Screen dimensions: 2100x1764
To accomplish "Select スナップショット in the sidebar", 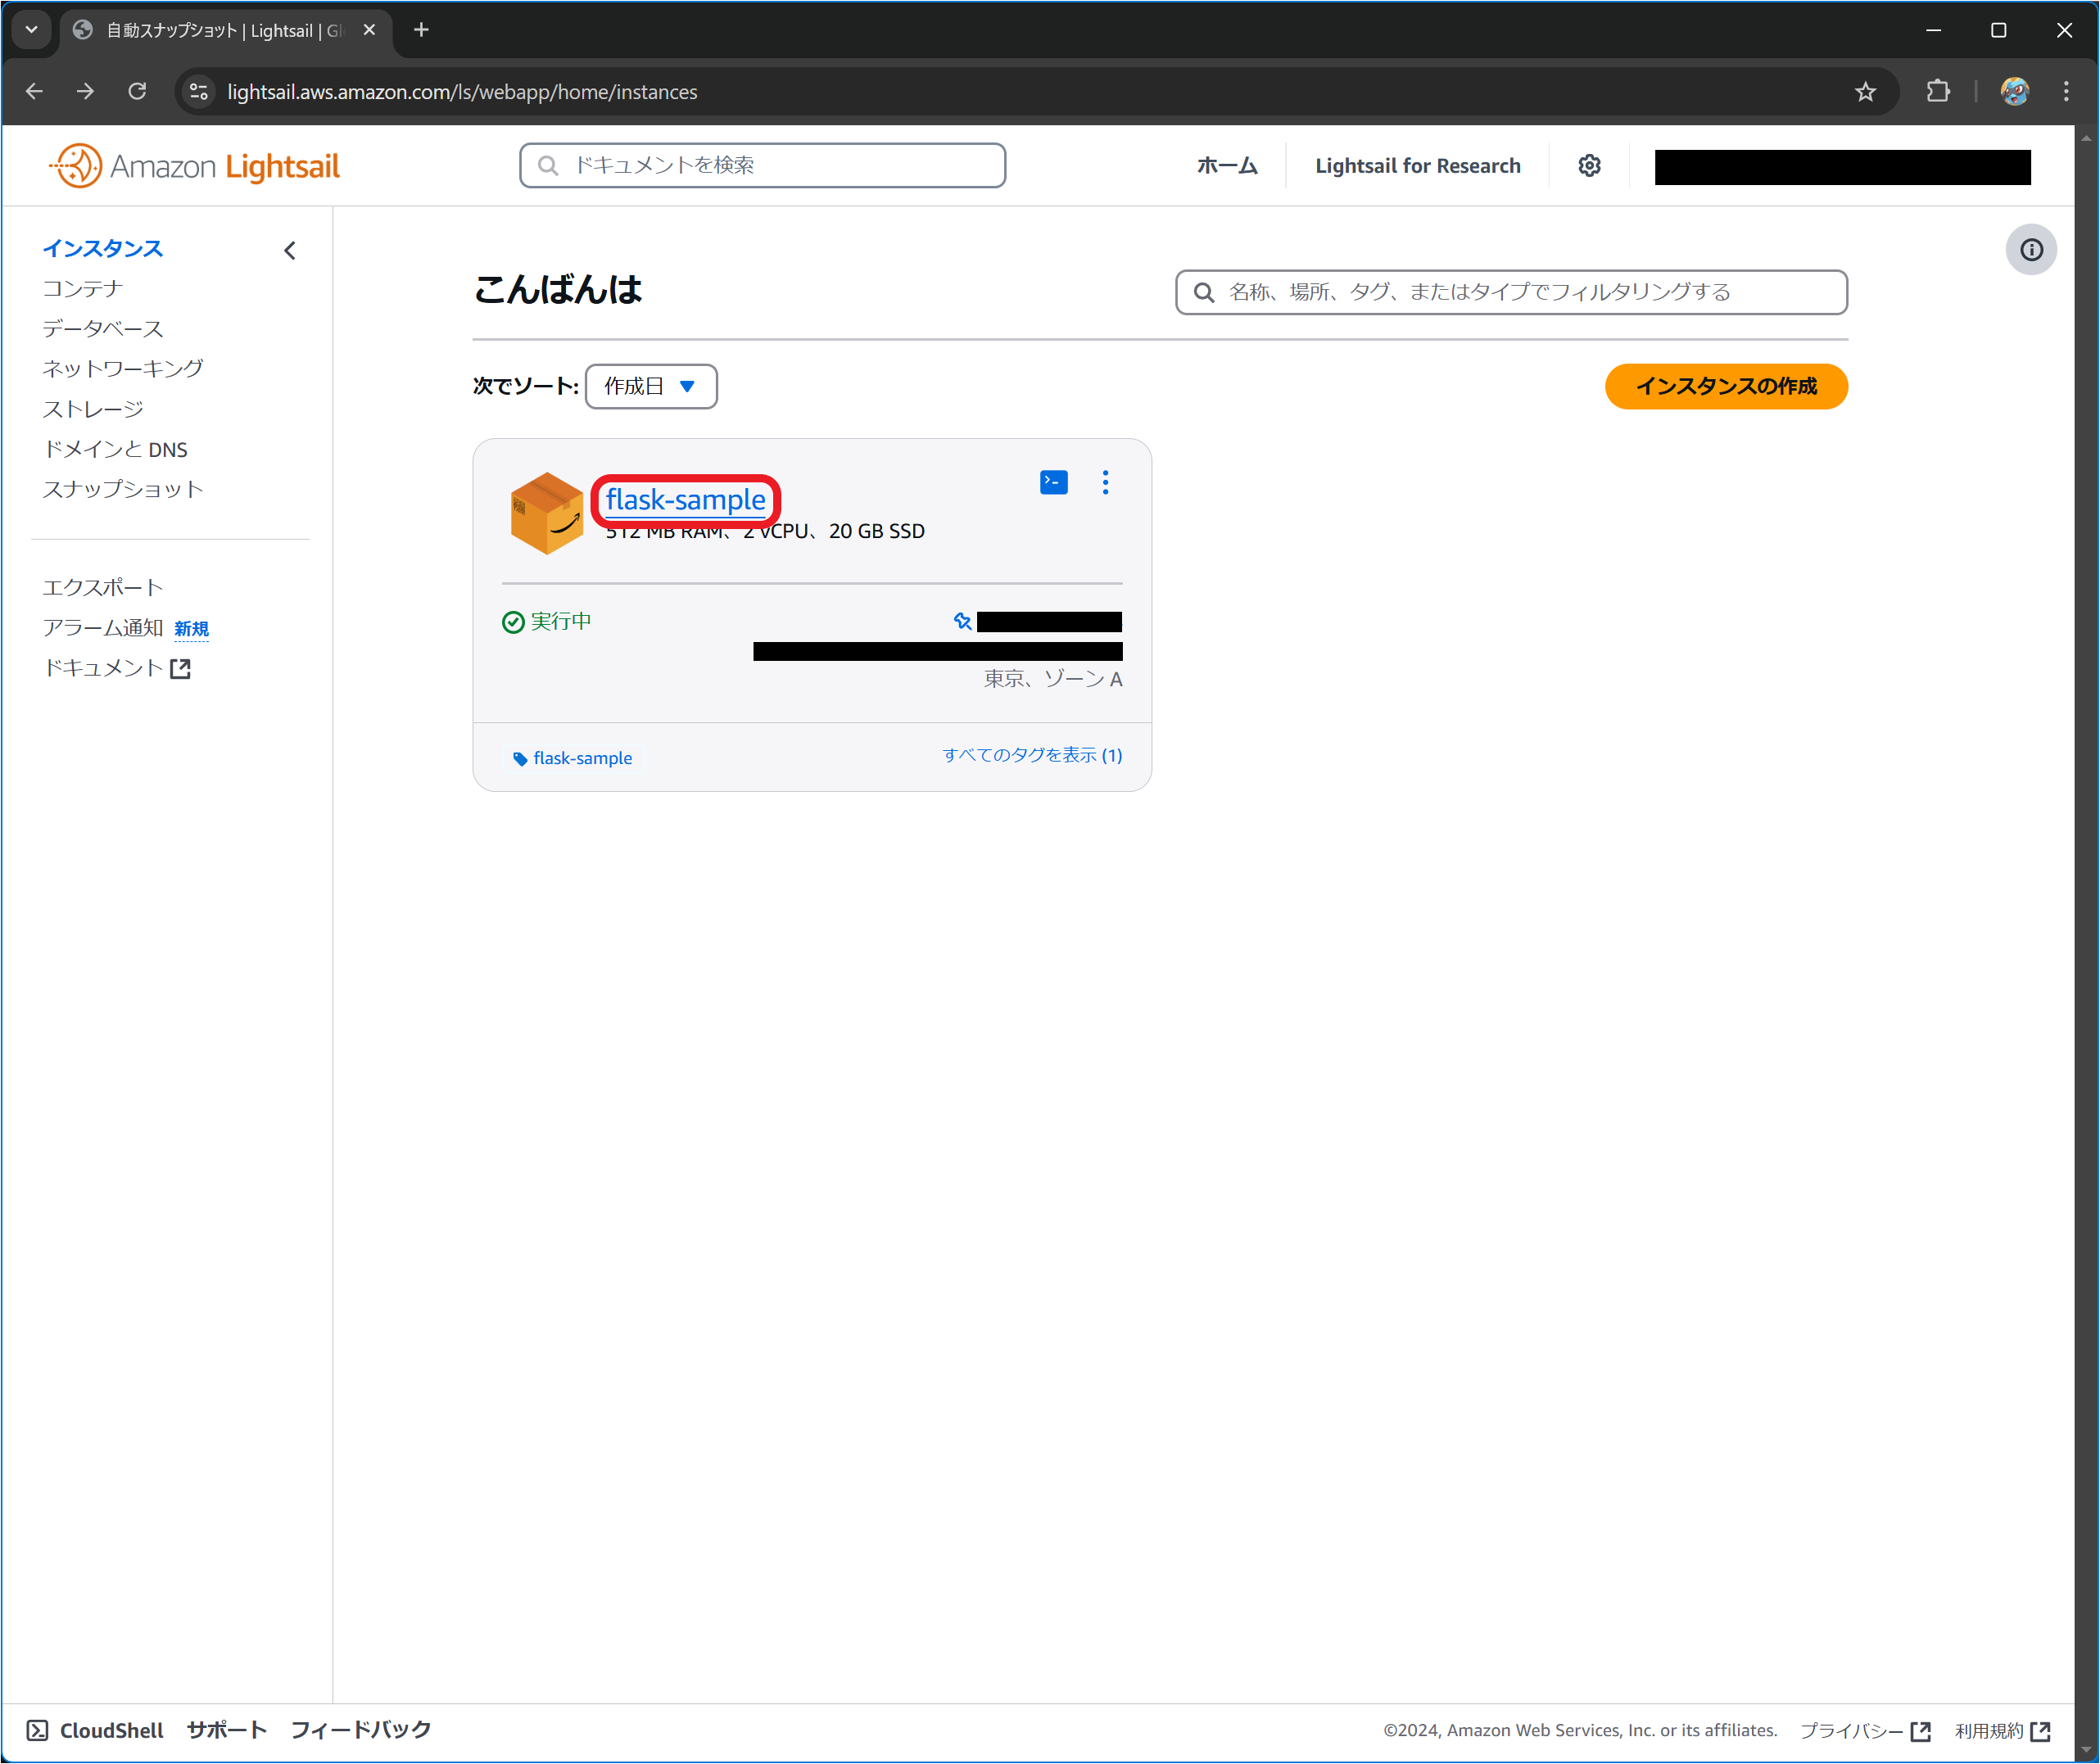I will click(123, 489).
